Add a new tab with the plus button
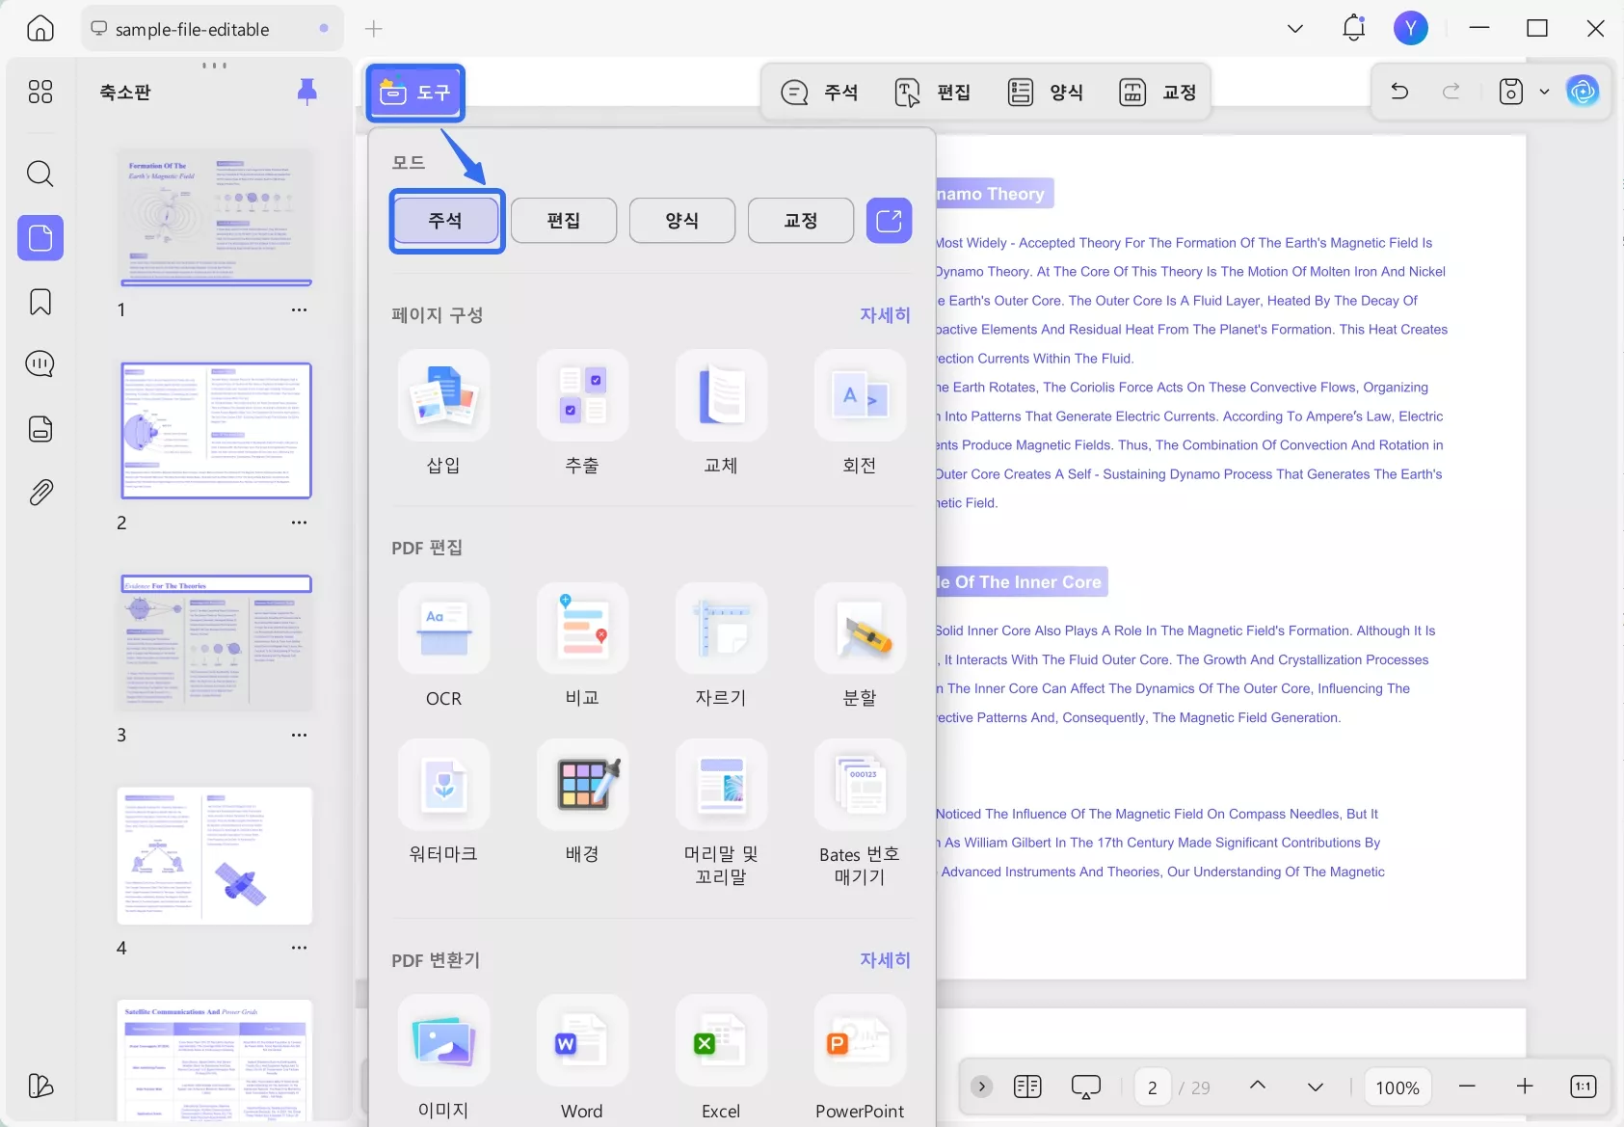This screenshot has height=1127, width=1624. (374, 29)
